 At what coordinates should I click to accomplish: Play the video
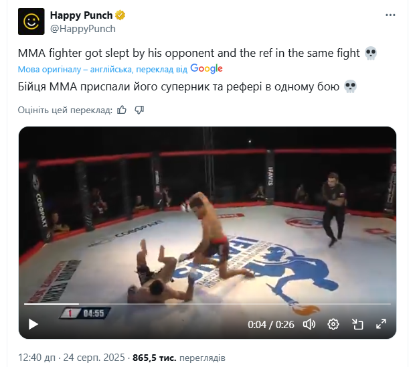(x=33, y=324)
